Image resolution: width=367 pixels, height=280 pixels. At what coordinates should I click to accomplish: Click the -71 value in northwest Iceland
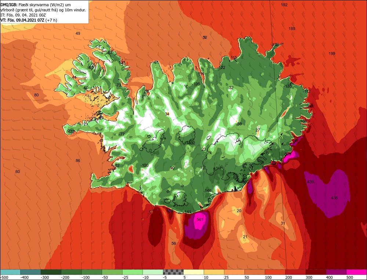coord(143,96)
